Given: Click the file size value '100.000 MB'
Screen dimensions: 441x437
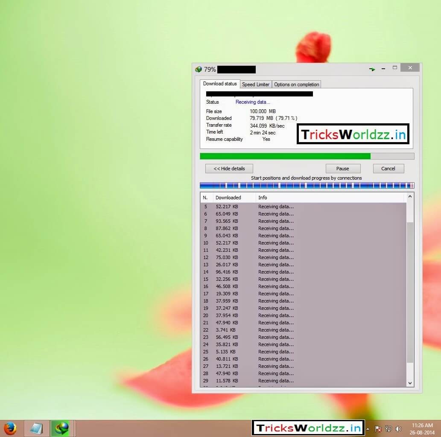Looking at the screenshot, I should (263, 111).
